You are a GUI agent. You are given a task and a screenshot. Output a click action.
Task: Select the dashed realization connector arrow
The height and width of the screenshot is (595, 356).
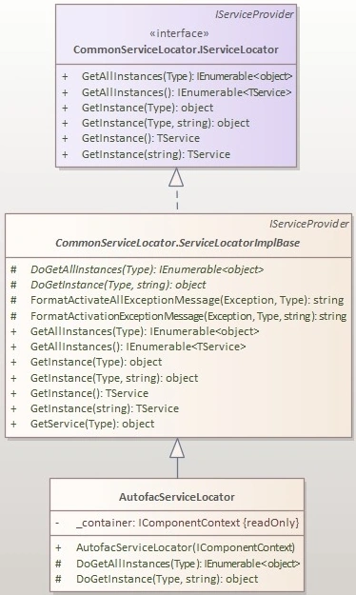pos(176,188)
